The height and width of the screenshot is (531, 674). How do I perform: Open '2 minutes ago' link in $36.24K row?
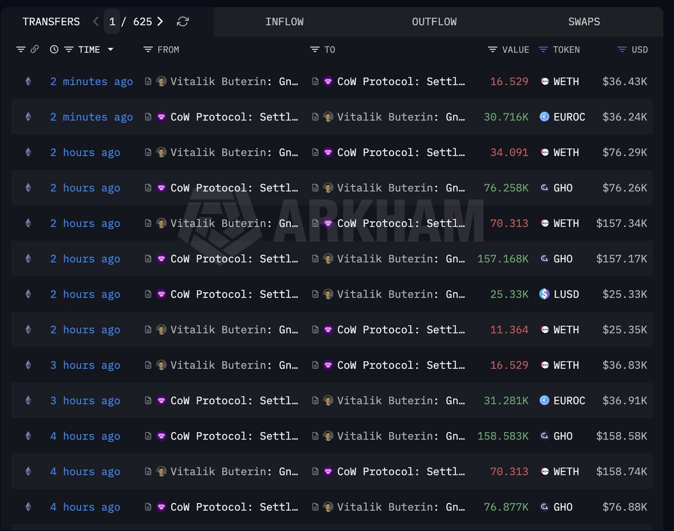tap(92, 117)
